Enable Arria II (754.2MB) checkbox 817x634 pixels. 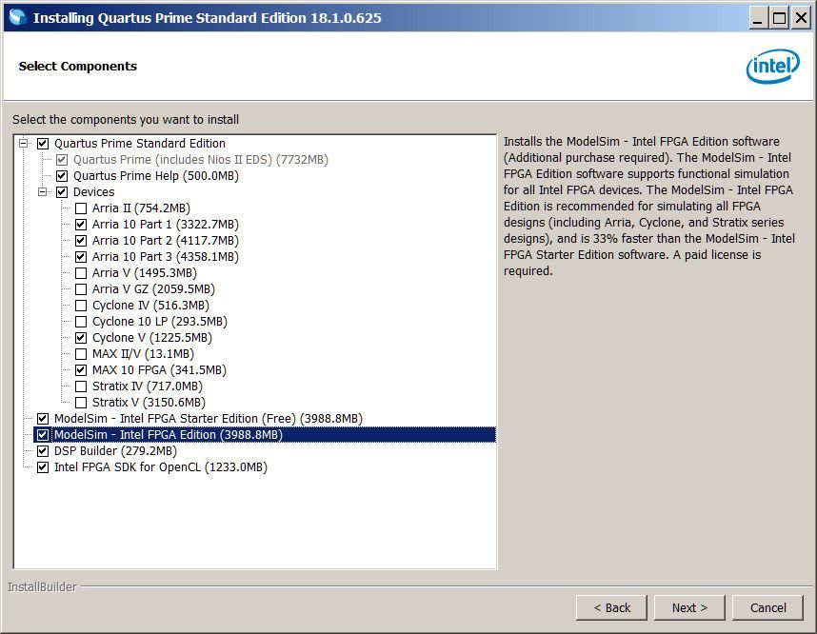pyautogui.click(x=81, y=208)
